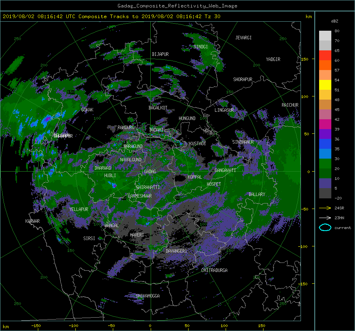Pick the slate purple 5-10 dBZ legend swatch
Viewport: 355px width, 331px height.
tap(325, 183)
